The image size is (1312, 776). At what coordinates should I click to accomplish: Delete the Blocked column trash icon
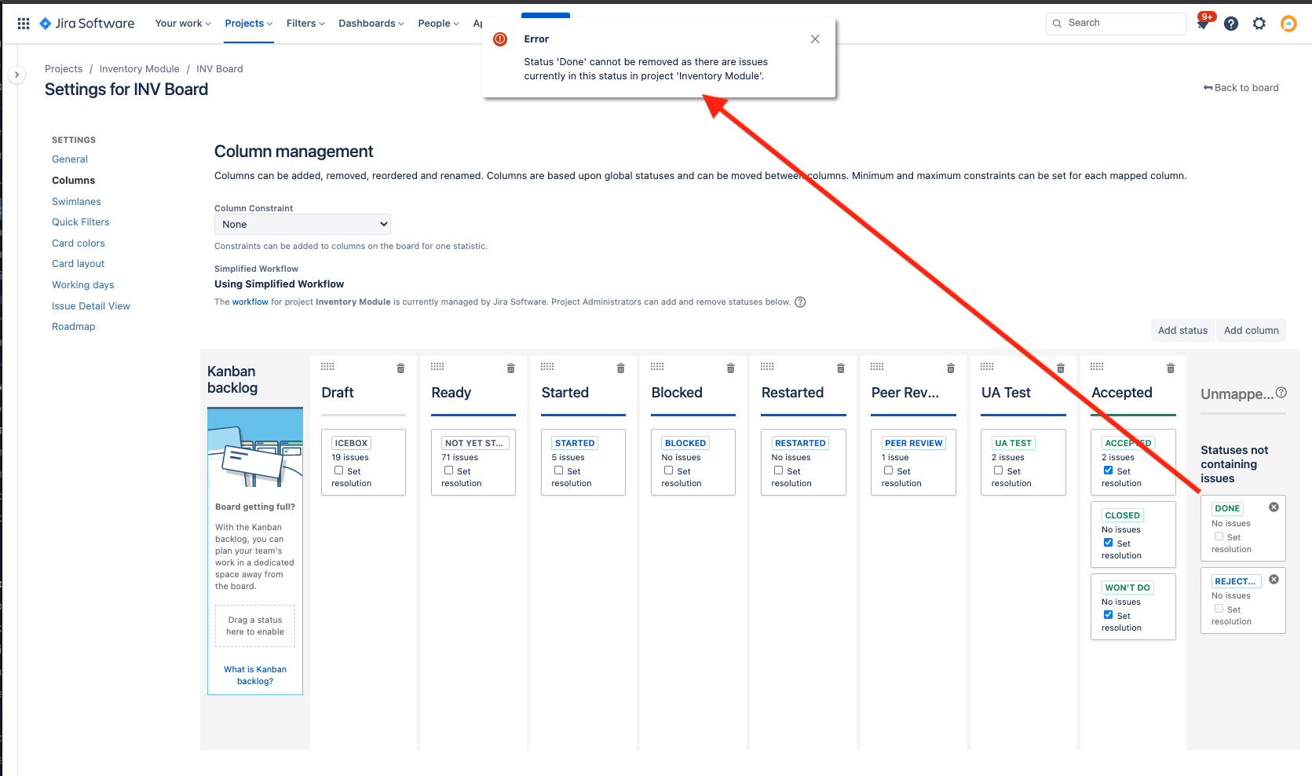(x=730, y=368)
